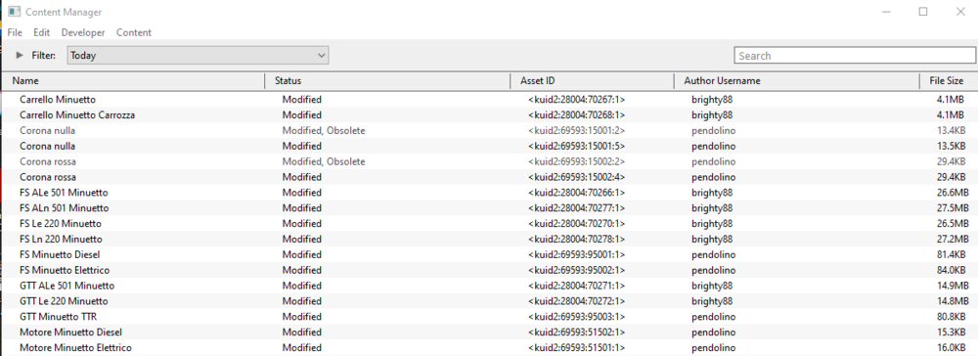Open the File menu
This screenshot has width=978, height=356.
(x=15, y=32)
